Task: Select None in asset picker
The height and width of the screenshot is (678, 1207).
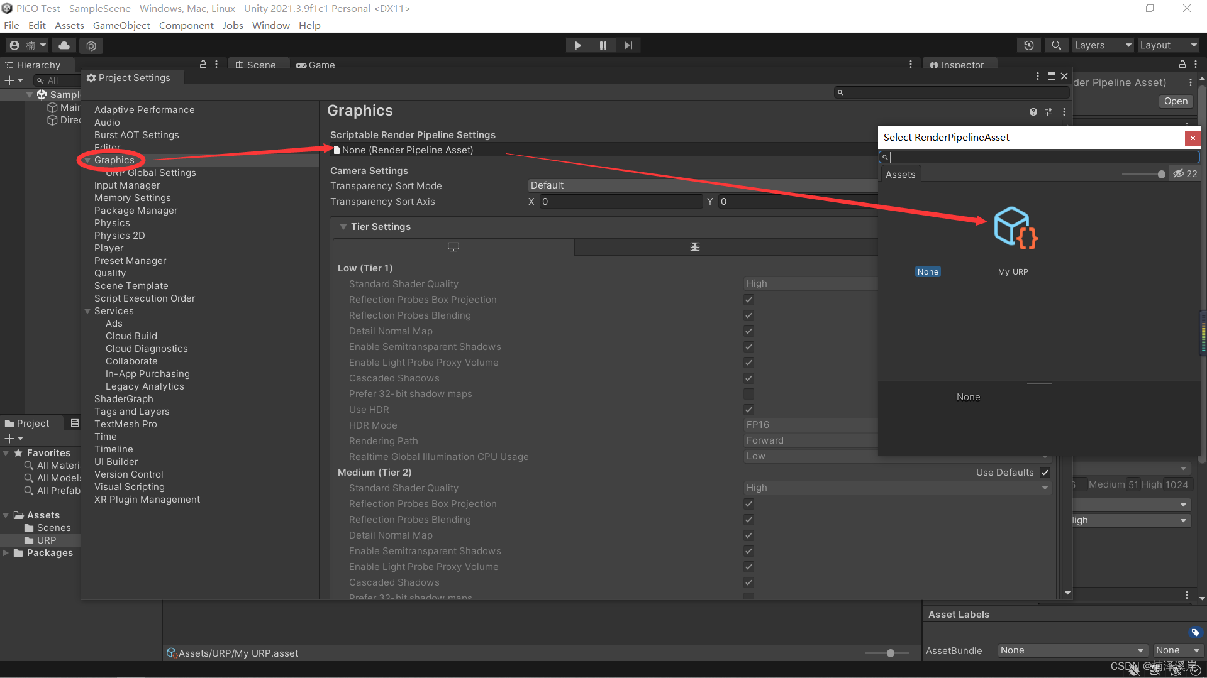Action: pos(928,272)
